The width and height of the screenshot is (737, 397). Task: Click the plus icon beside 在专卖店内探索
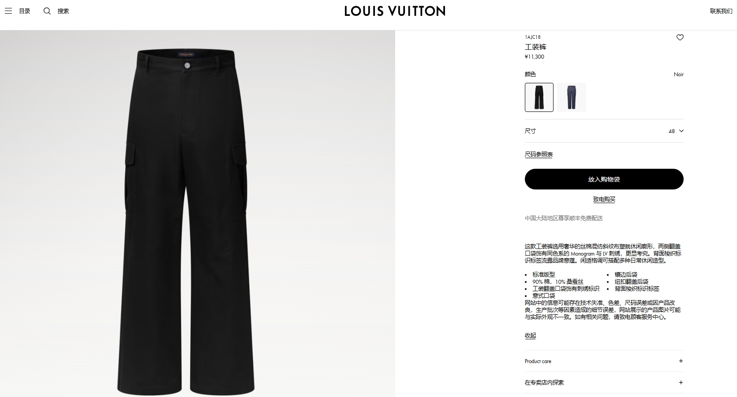[x=681, y=382]
